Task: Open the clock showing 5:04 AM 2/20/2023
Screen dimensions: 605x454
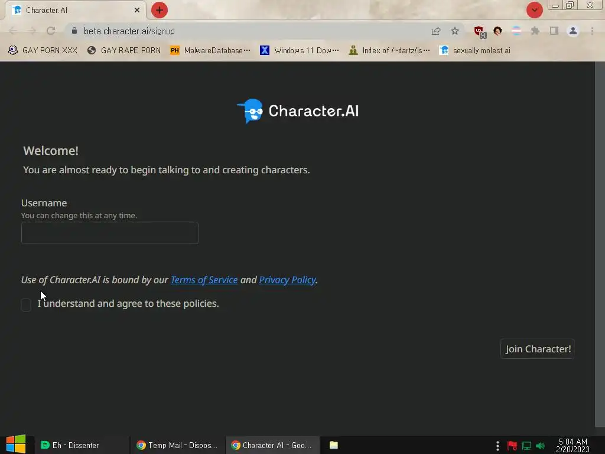Action: click(x=573, y=445)
